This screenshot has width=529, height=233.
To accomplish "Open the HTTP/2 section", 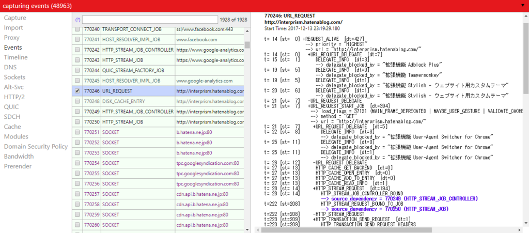I will [13, 97].
